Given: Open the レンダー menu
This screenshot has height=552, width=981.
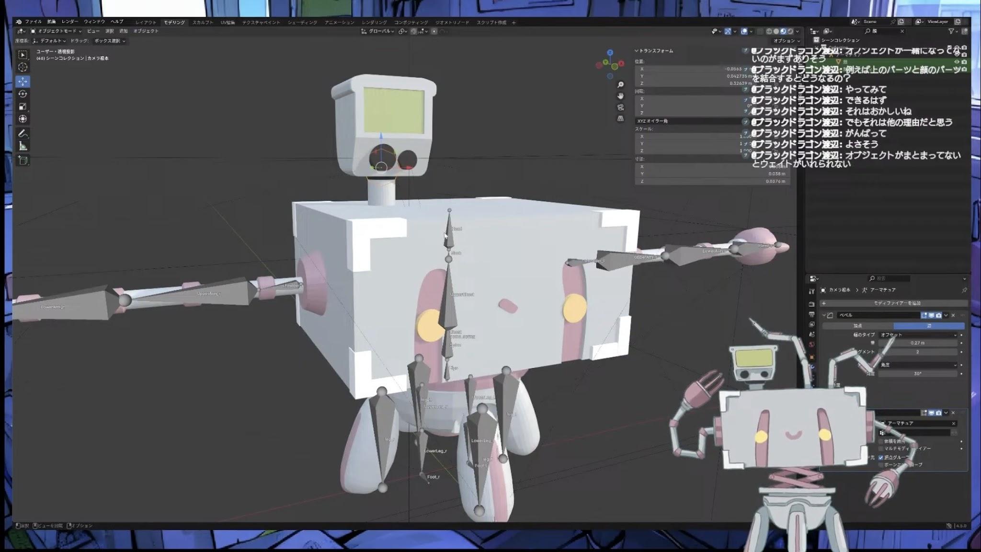Looking at the screenshot, I should click(x=69, y=22).
